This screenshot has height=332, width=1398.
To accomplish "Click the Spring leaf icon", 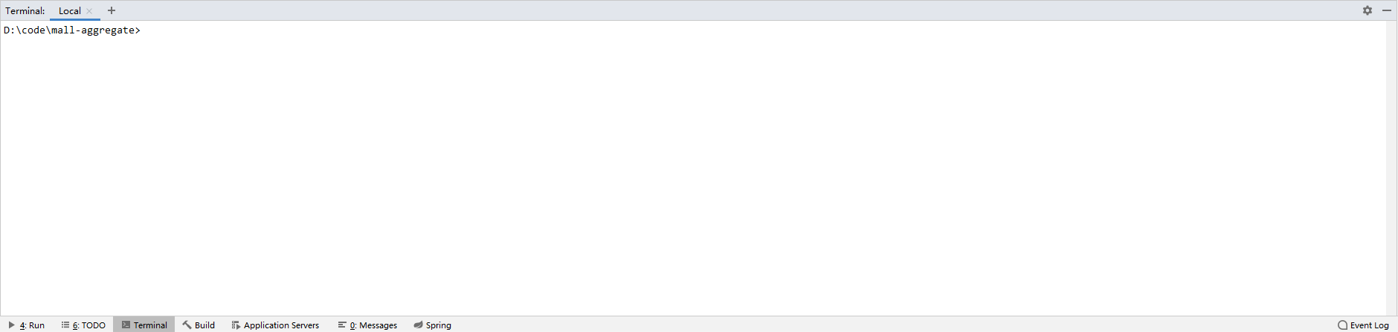I will pyautogui.click(x=418, y=325).
